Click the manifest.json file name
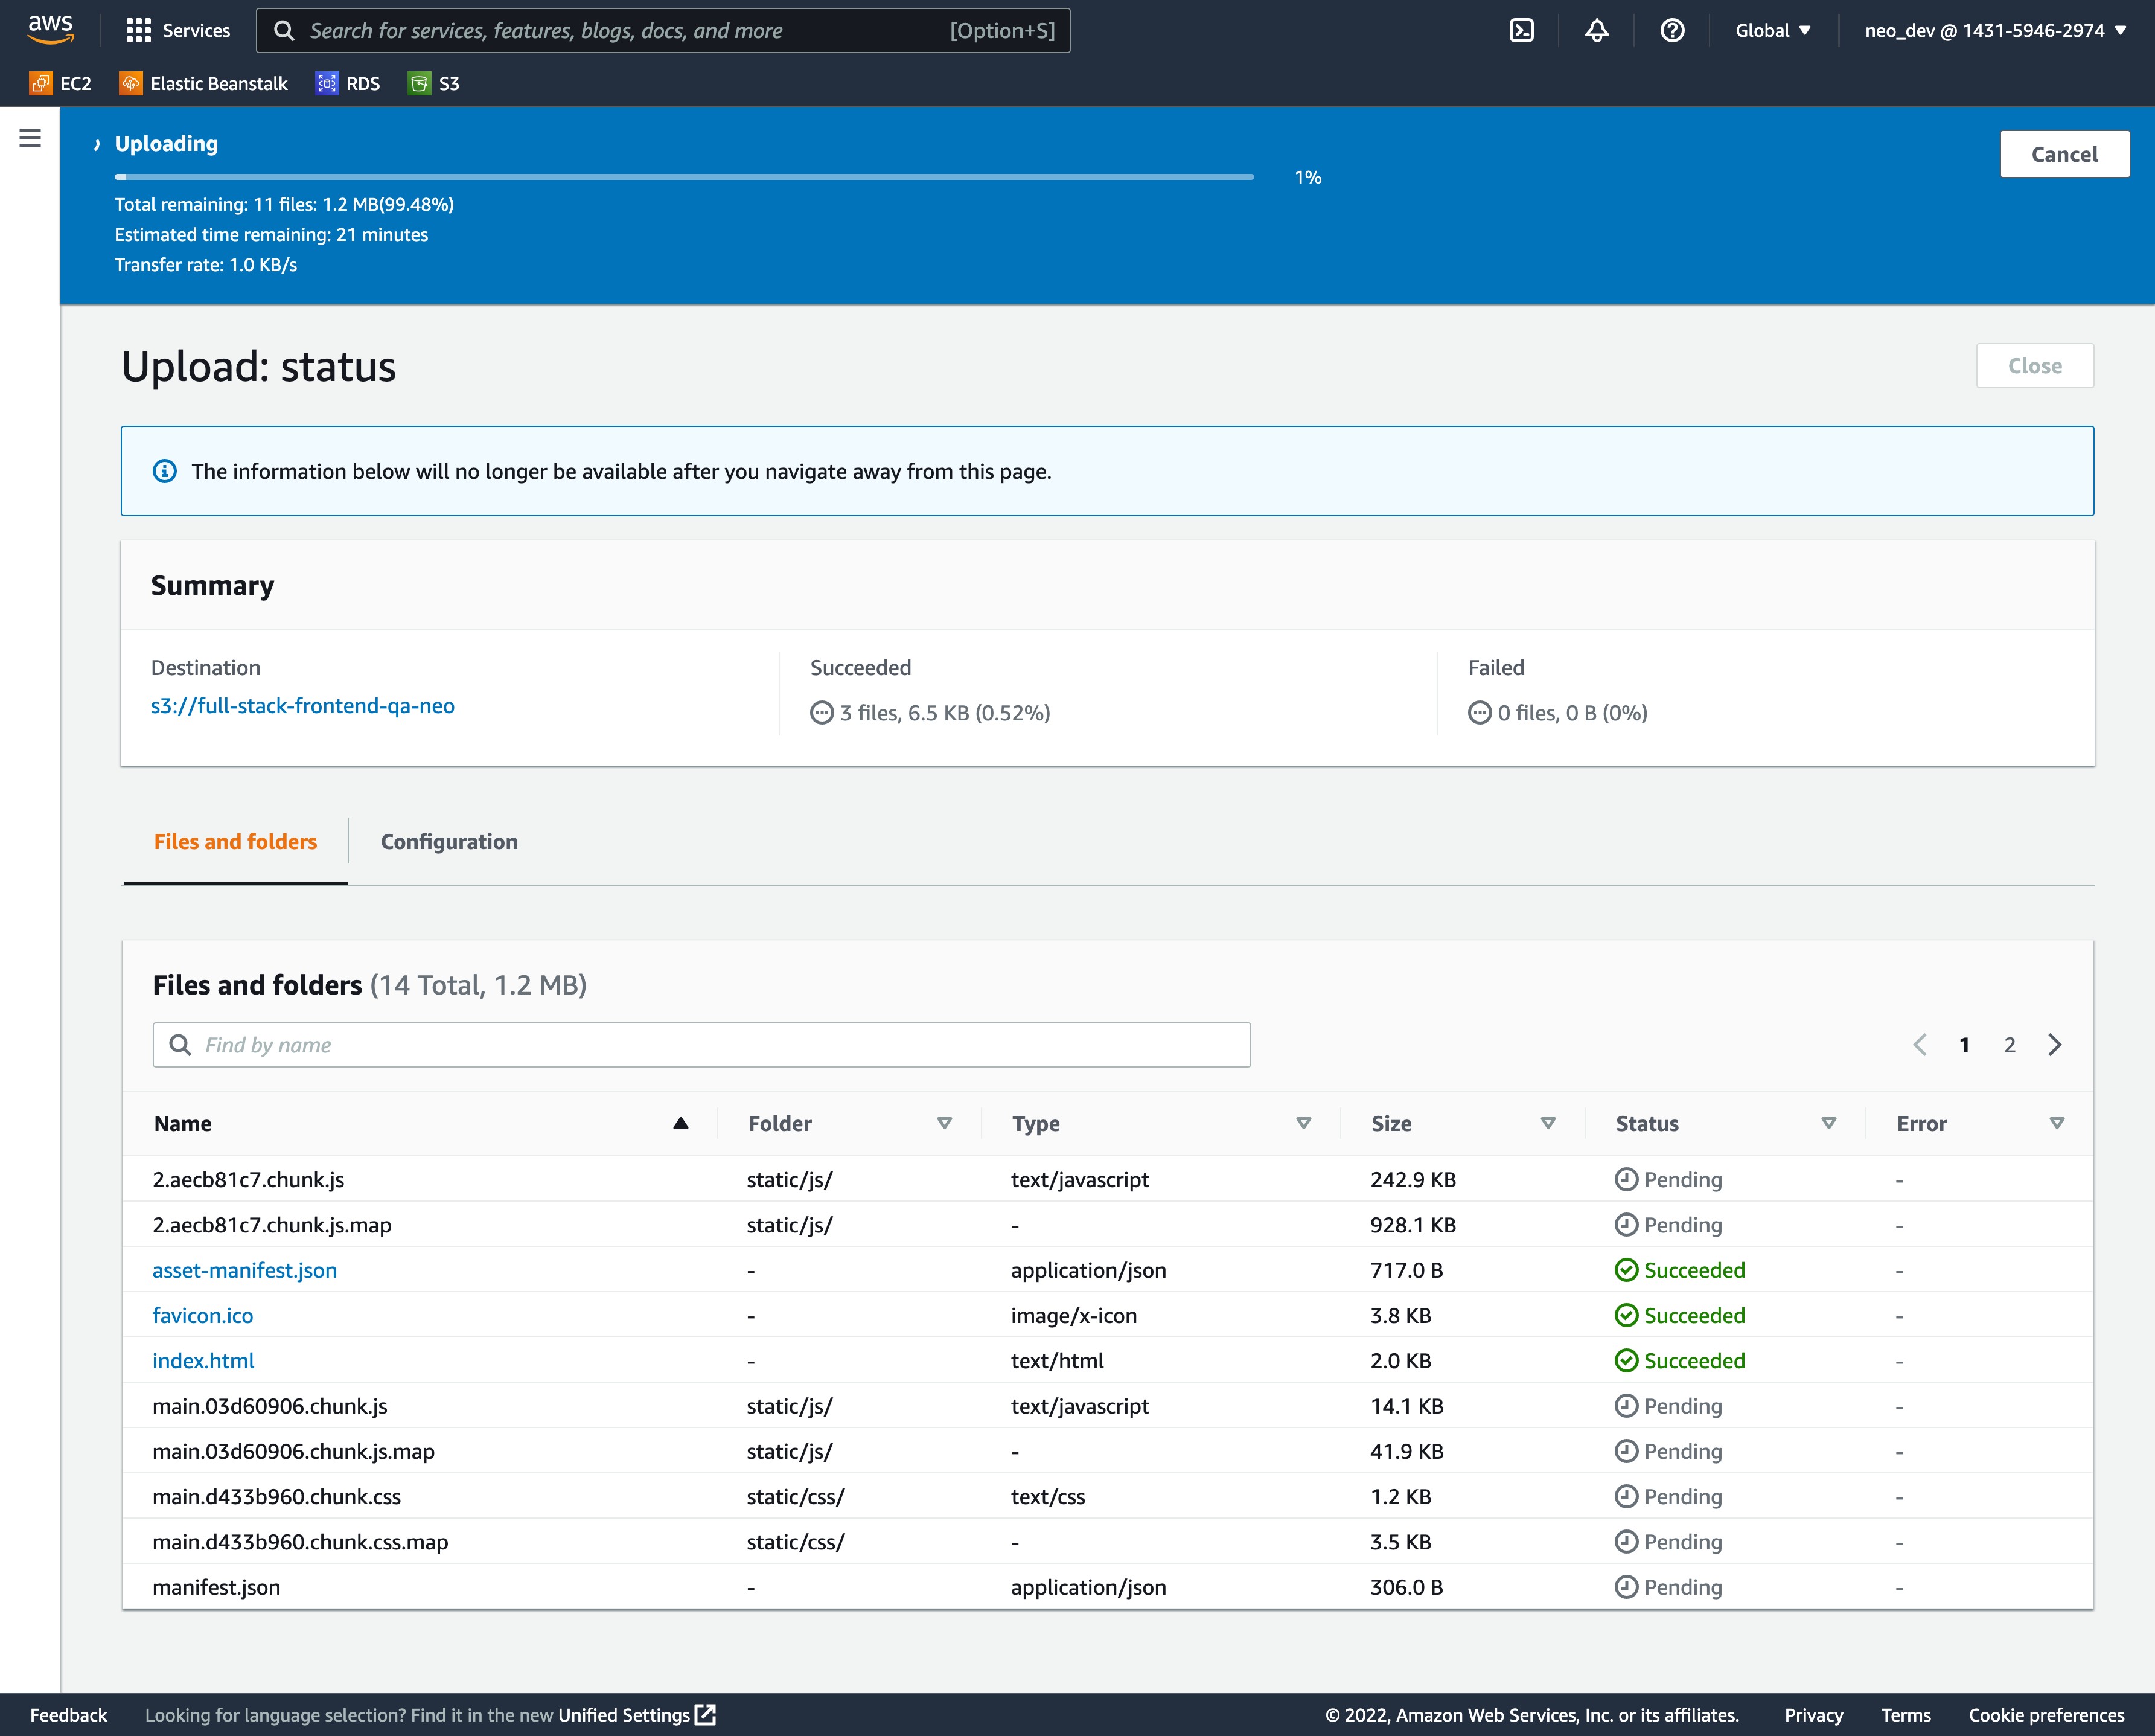The height and width of the screenshot is (1736, 2155). [217, 1587]
